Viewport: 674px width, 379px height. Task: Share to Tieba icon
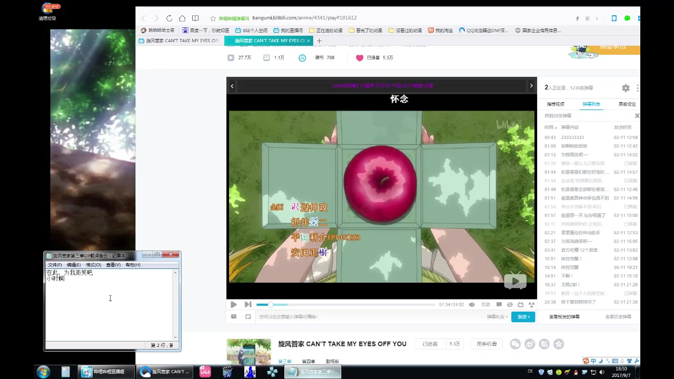point(544,344)
